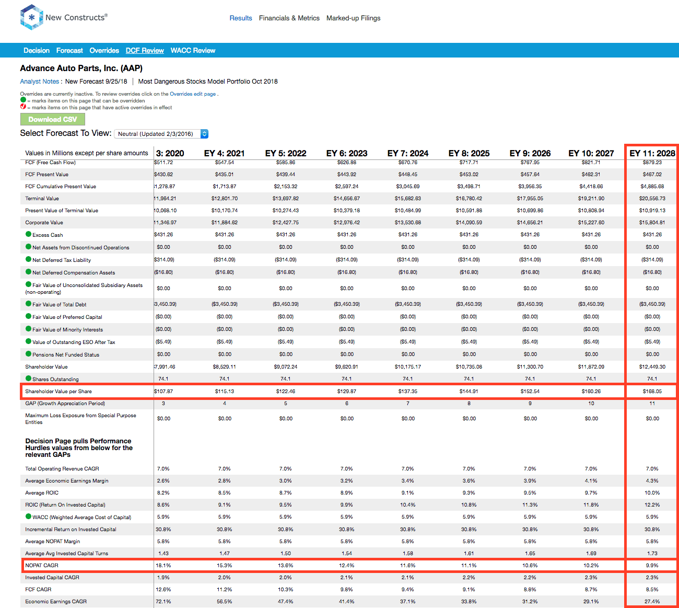The height and width of the screenshot is (608, 679).
Task: Click the 27.4% Economic Earnings CAGR cell
Action: click(x=652, y=601)
